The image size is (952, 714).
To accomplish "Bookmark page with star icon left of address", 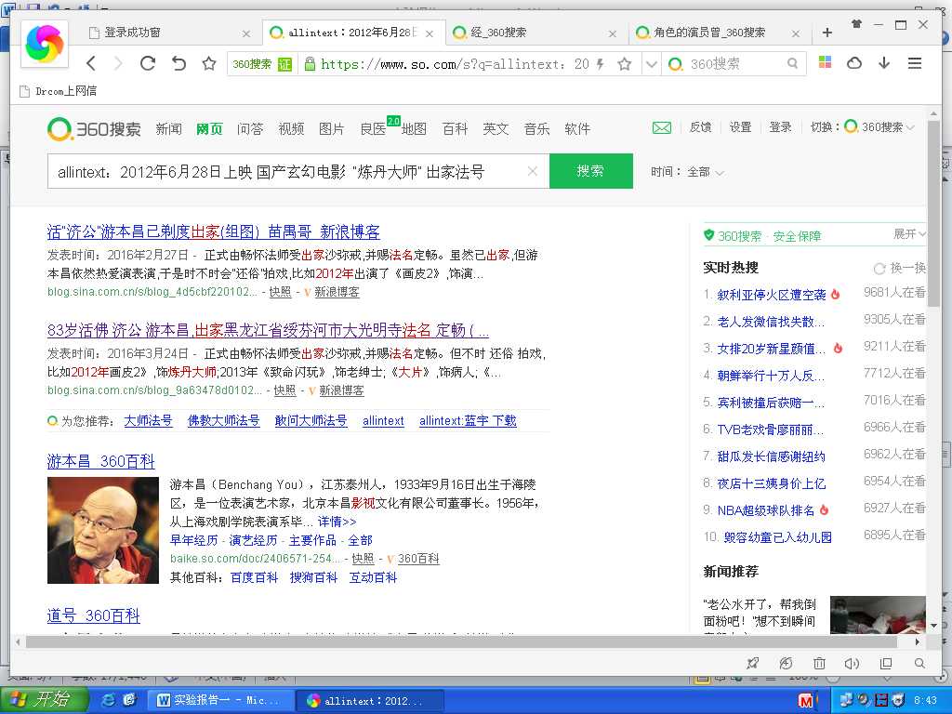I will tap(209, 63).
